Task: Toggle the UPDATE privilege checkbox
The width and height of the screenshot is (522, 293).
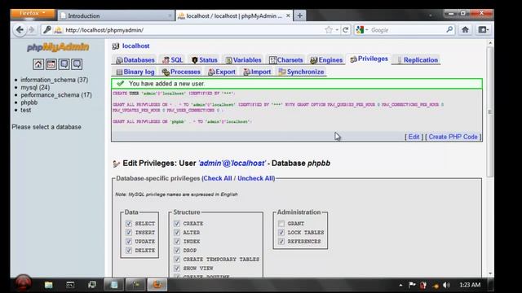Action: 129,242
